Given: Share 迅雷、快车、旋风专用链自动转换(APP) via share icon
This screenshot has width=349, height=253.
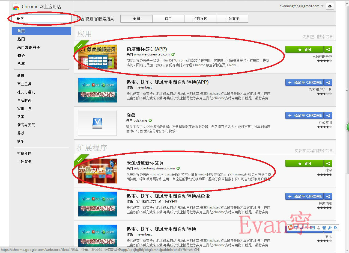Looking at the screenshot, I should tap(328, 83).
